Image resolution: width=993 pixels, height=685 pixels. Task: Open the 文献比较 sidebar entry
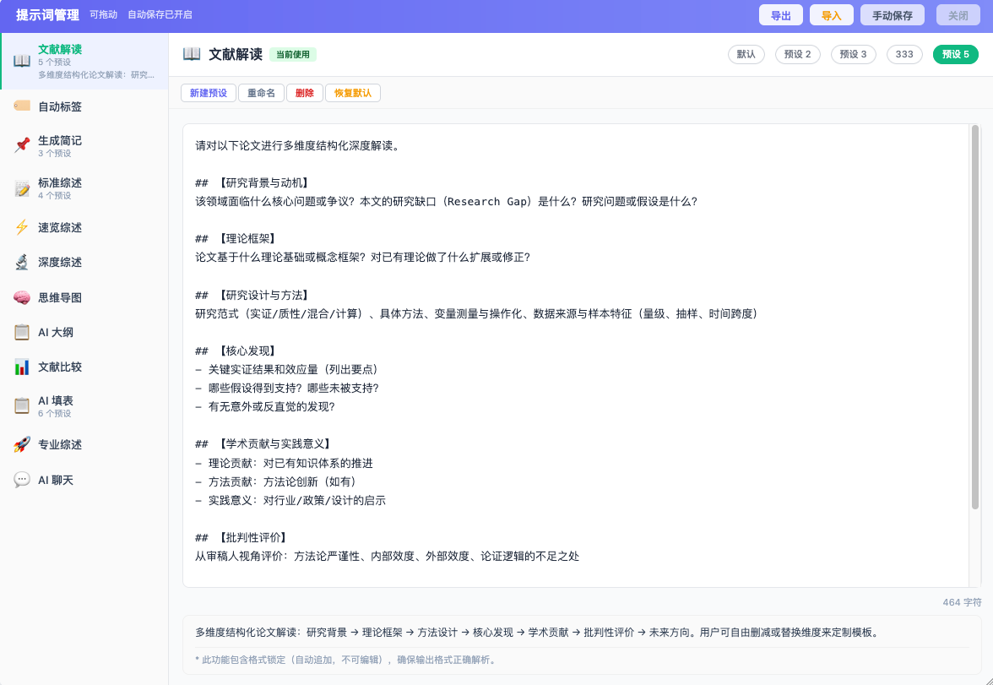[x=84, y=367]
